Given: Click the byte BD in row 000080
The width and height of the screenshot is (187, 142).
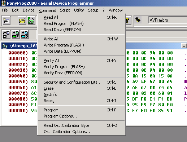Looking at the screenshot, I should [x=170, y=99].
